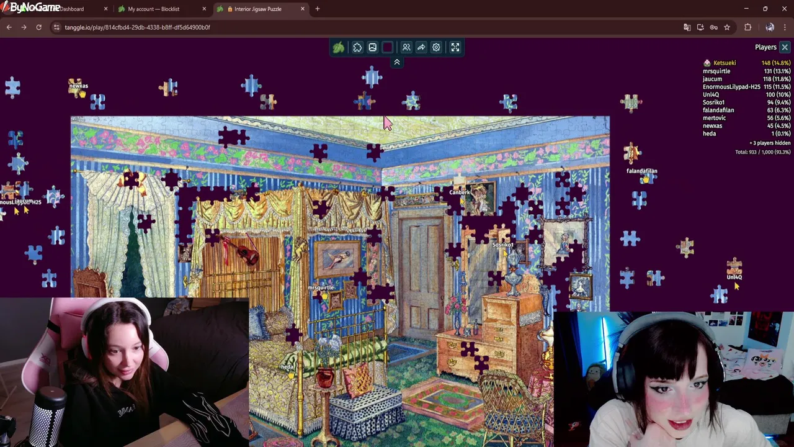Open the Chrome three-dot menu

pos(785,27)
